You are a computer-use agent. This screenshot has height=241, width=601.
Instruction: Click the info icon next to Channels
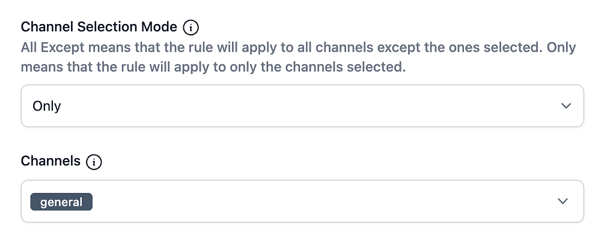pos(94,161)
